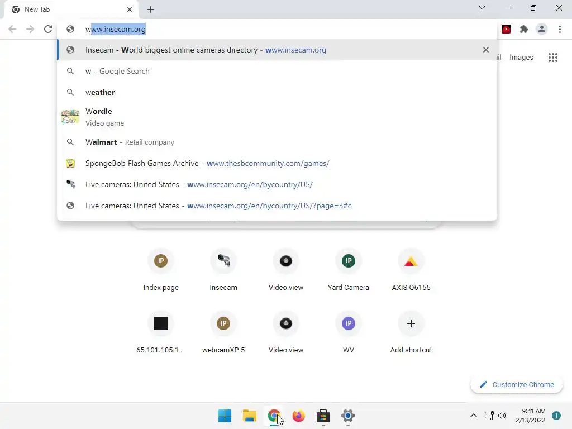The height and width of the screenshot is (429, 572).
Task: Open the top-row Video view shortcut
Action: tap(286, 270)
